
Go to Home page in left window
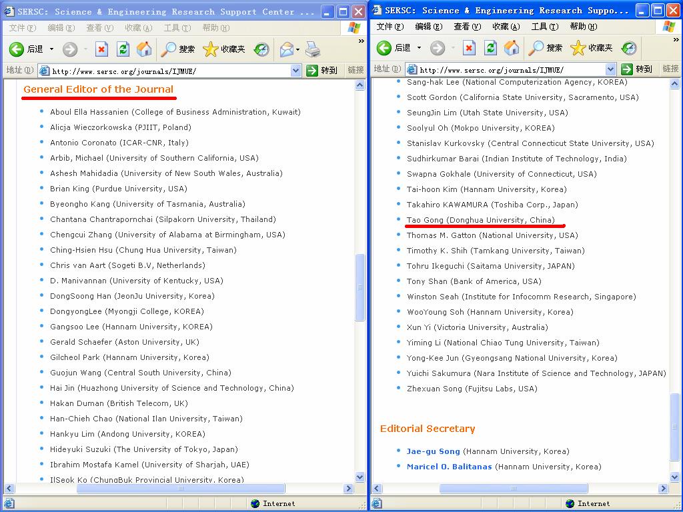tap(144, 49)
